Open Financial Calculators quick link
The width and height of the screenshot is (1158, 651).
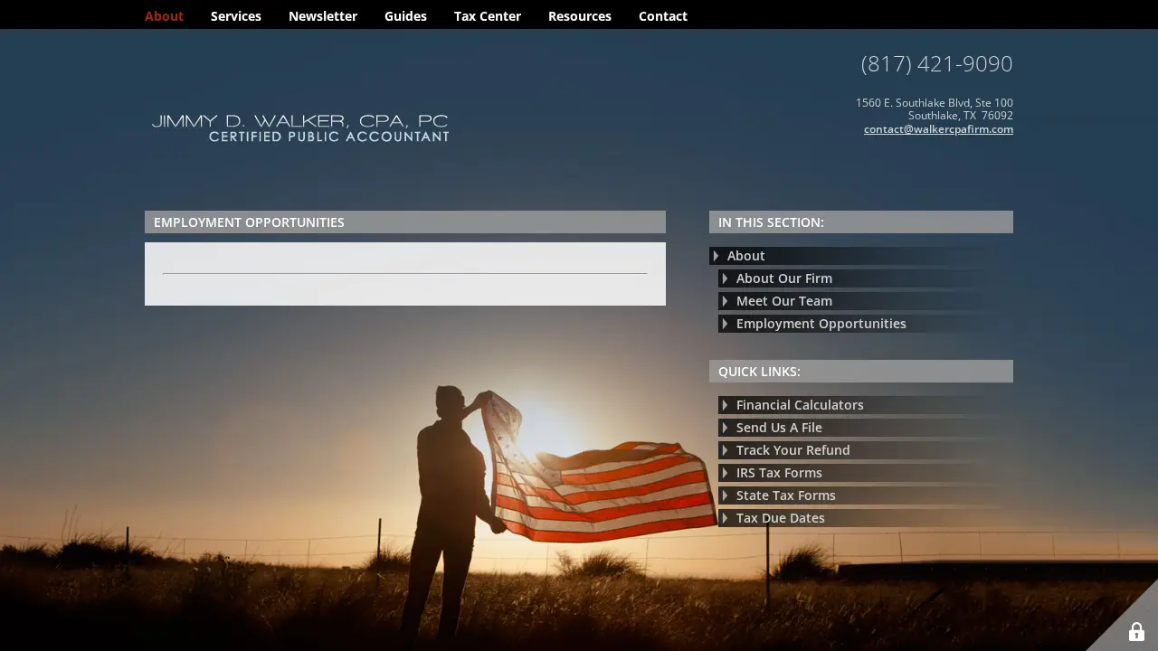pyautogui.click(x=866, y=405)
